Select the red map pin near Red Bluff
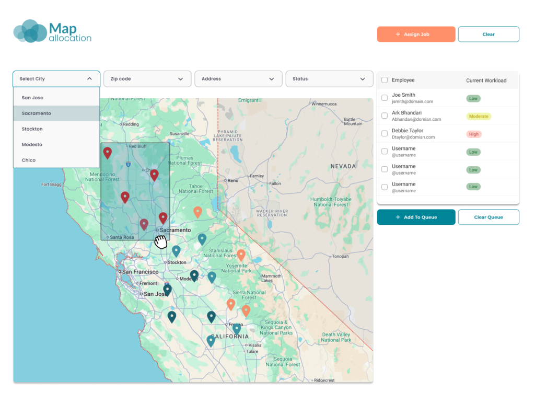 pos(108,152)
